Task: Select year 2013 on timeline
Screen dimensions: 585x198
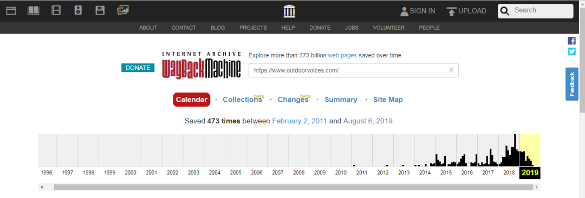Action: tap(404, 173)
